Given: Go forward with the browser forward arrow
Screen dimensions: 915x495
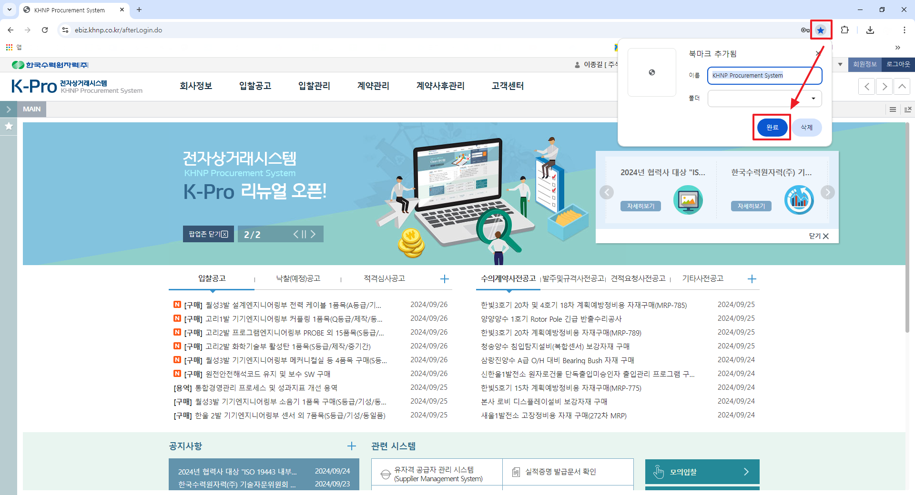Looking at the screenshot, I should point(28,30).
